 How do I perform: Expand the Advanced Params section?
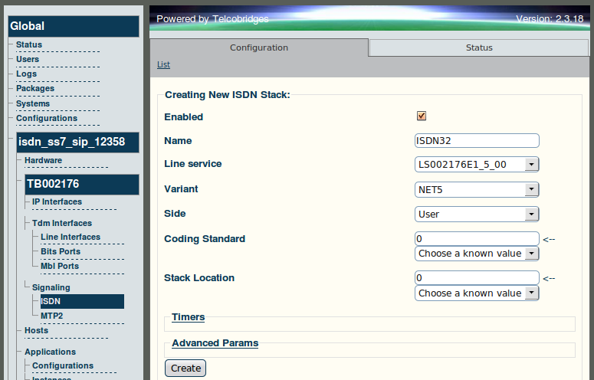point(215,343)
